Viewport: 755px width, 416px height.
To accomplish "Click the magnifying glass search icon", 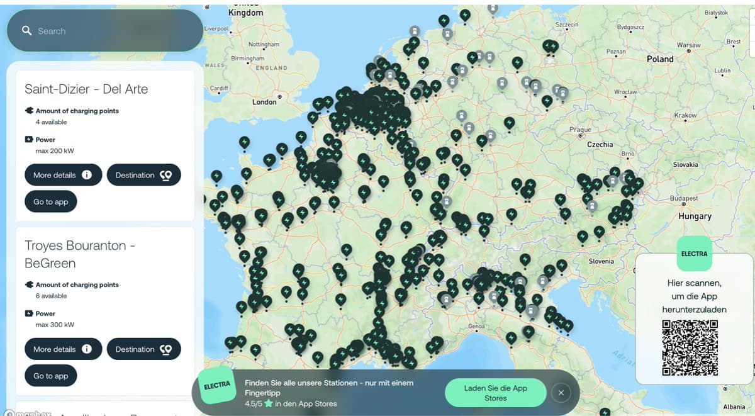I will pyautogui.click(x=26, y=30).
